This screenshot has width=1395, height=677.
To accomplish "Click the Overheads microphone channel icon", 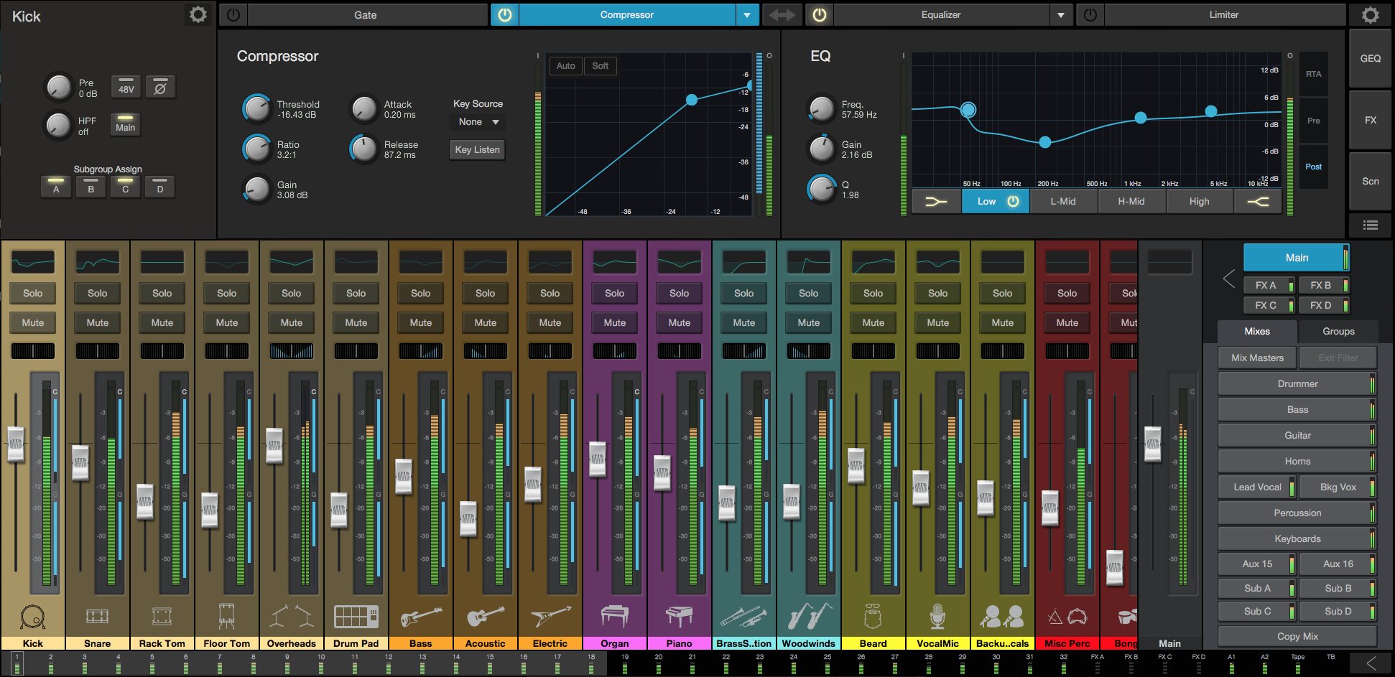I will tap(291, 616).
